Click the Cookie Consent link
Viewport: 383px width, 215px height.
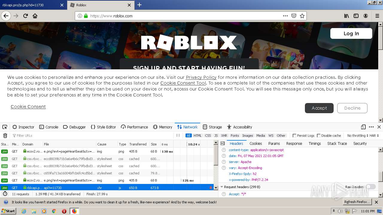pos(28,107)
